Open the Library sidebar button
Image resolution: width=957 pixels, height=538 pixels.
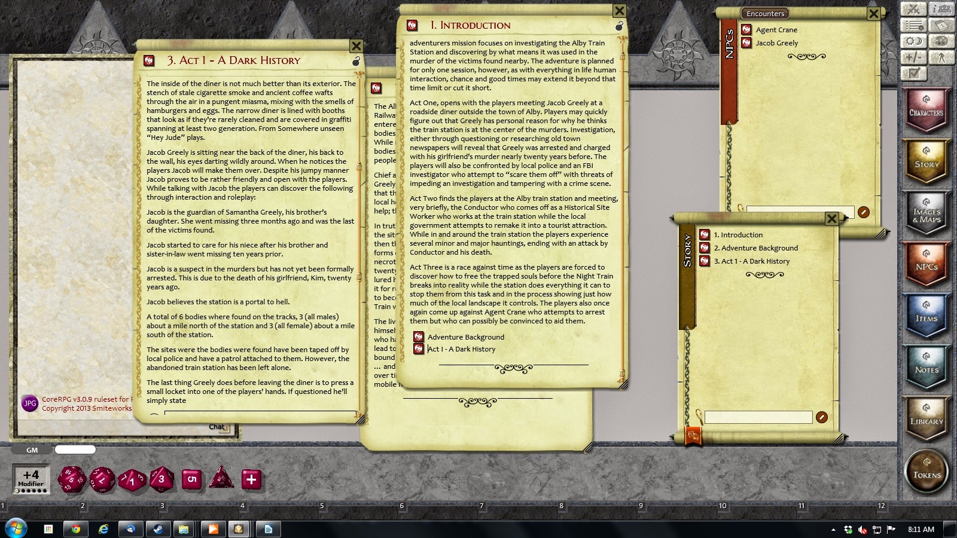point(926,418)
